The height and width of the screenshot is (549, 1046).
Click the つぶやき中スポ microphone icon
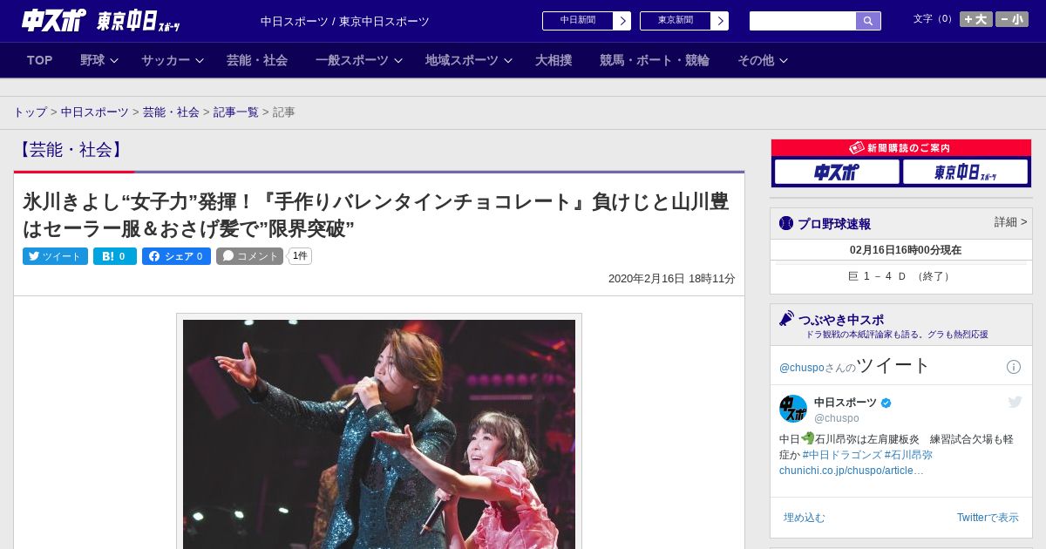pos(787,319)
